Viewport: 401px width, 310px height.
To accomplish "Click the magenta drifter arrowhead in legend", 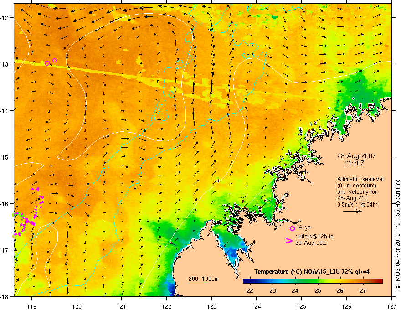I will (x=289, y=240).
